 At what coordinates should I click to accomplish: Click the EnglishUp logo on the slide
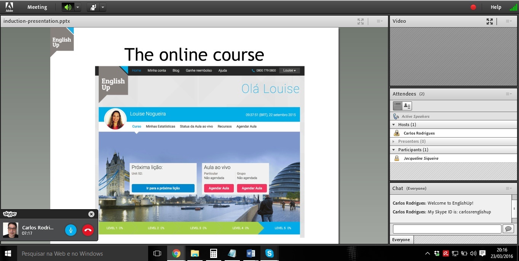click(62, 42)
